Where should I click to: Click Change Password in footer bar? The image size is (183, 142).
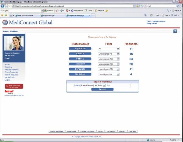tap(87, 131)
